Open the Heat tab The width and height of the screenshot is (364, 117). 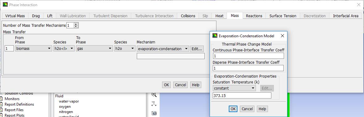click(x=220, y=16)
